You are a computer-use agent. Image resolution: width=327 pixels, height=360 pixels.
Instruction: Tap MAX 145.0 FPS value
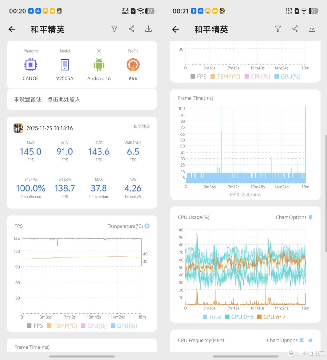31,151
